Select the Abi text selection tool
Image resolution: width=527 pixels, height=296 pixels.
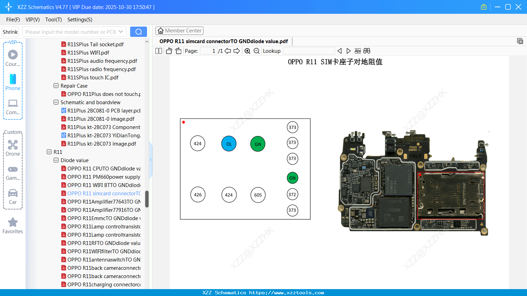click(x=357, y=51)
